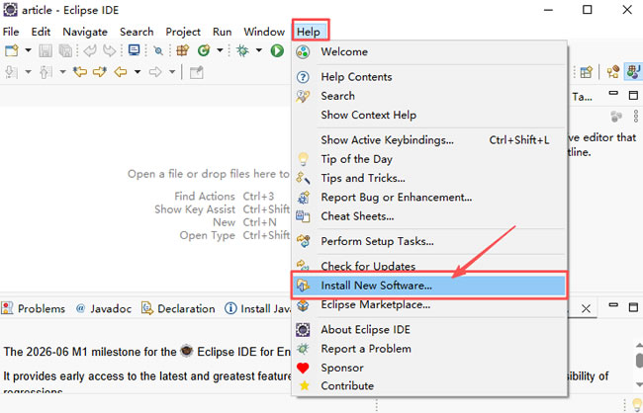Expand the Back history dropdown arrow
The width and height of the screenshot is (643, 413).
click(138, 72)
